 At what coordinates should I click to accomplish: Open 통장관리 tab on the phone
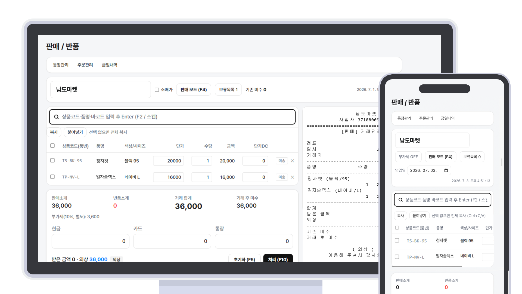coord(404,118)
